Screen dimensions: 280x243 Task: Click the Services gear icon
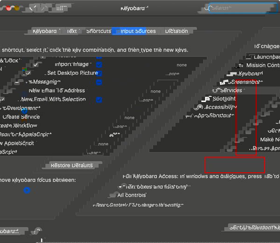pos(216,90)
